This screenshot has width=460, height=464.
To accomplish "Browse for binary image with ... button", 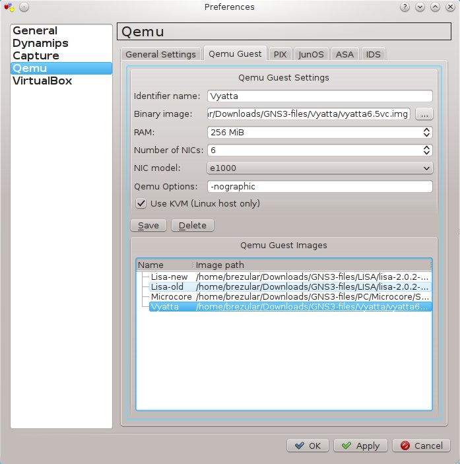I will point(424,114).
